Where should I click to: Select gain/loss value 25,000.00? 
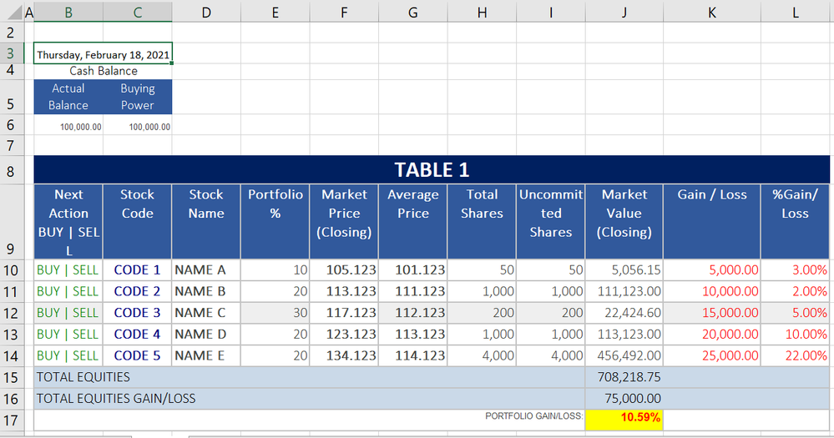pos(712,355)
